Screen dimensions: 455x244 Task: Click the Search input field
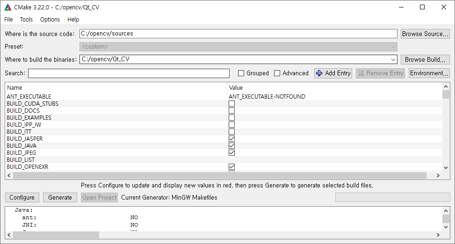(x=129, y=73)
